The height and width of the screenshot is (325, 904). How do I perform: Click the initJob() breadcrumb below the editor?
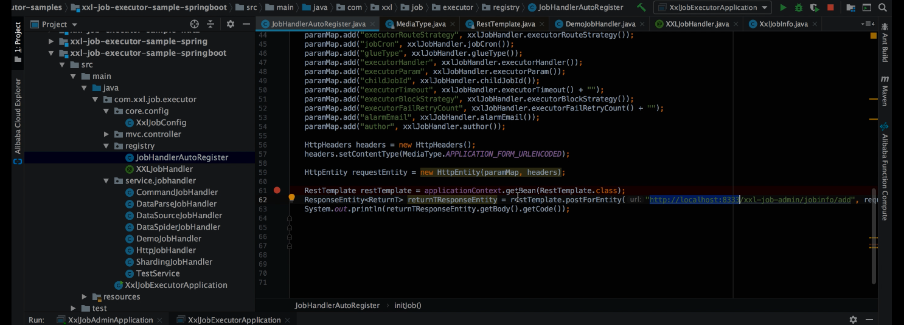pos(408,306)
